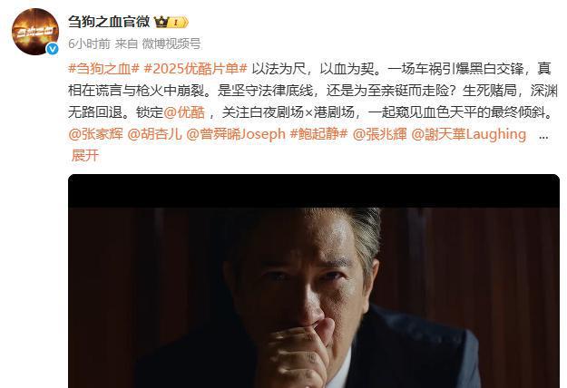Click the black top bar of video
Screen dimensions: 567x388
(x=314, y=190)
